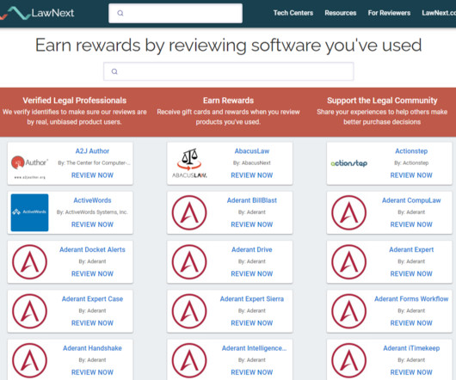Click the Actionstep logo
The height and width of the screenshot is (380, 456).
349,163
